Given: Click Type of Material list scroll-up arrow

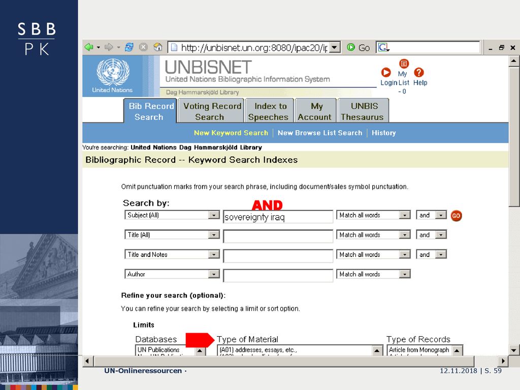Looking at the screenshot, I should (x=377, y=350).
